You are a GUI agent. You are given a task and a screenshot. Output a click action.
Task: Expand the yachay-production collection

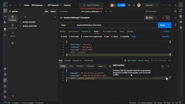click(x=21, y=26)
